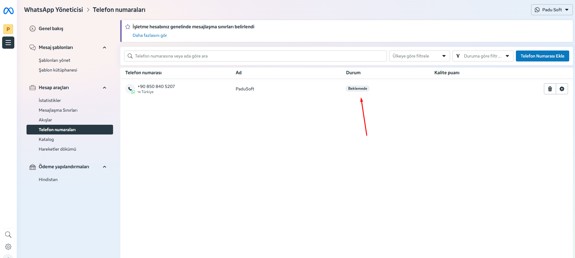The width and height of the screenshot is (575, 258).
Task: Click the Telefon Numarası Ekle button
Action: point(542,56)
